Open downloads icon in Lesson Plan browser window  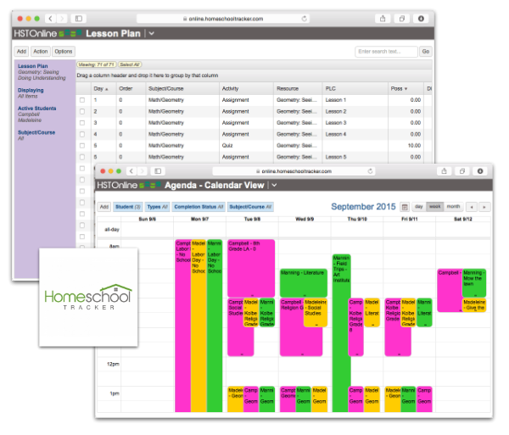(x=421, y=19)
